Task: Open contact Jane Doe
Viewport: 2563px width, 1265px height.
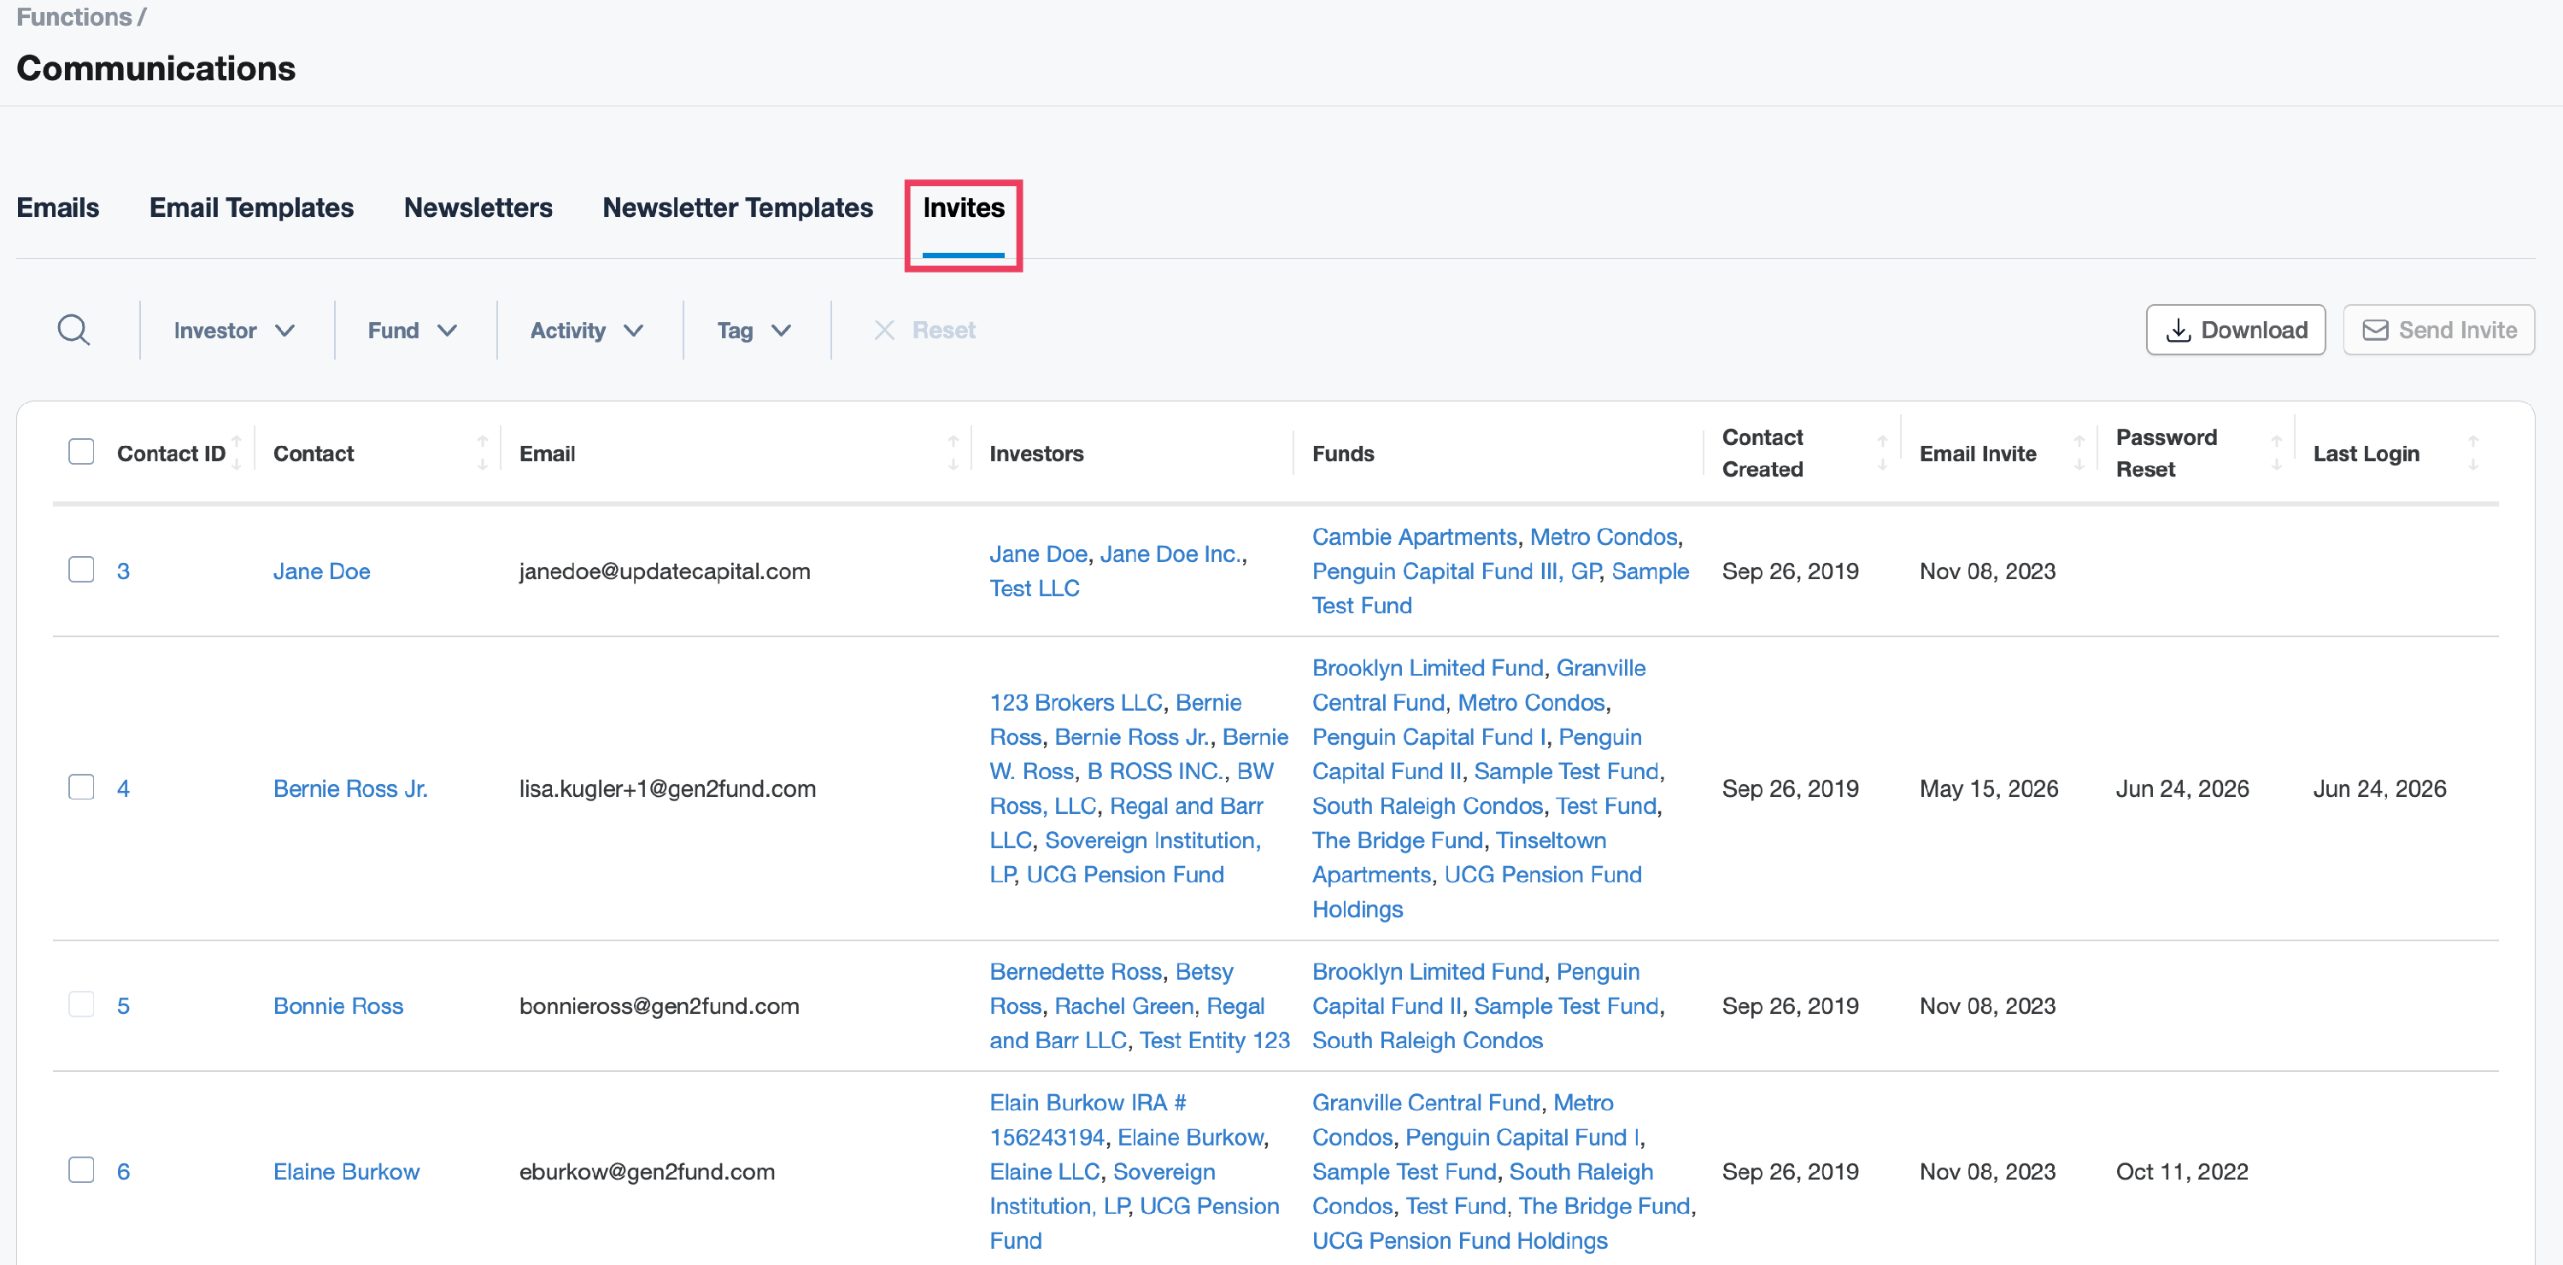Action: (x=321, y=571)
